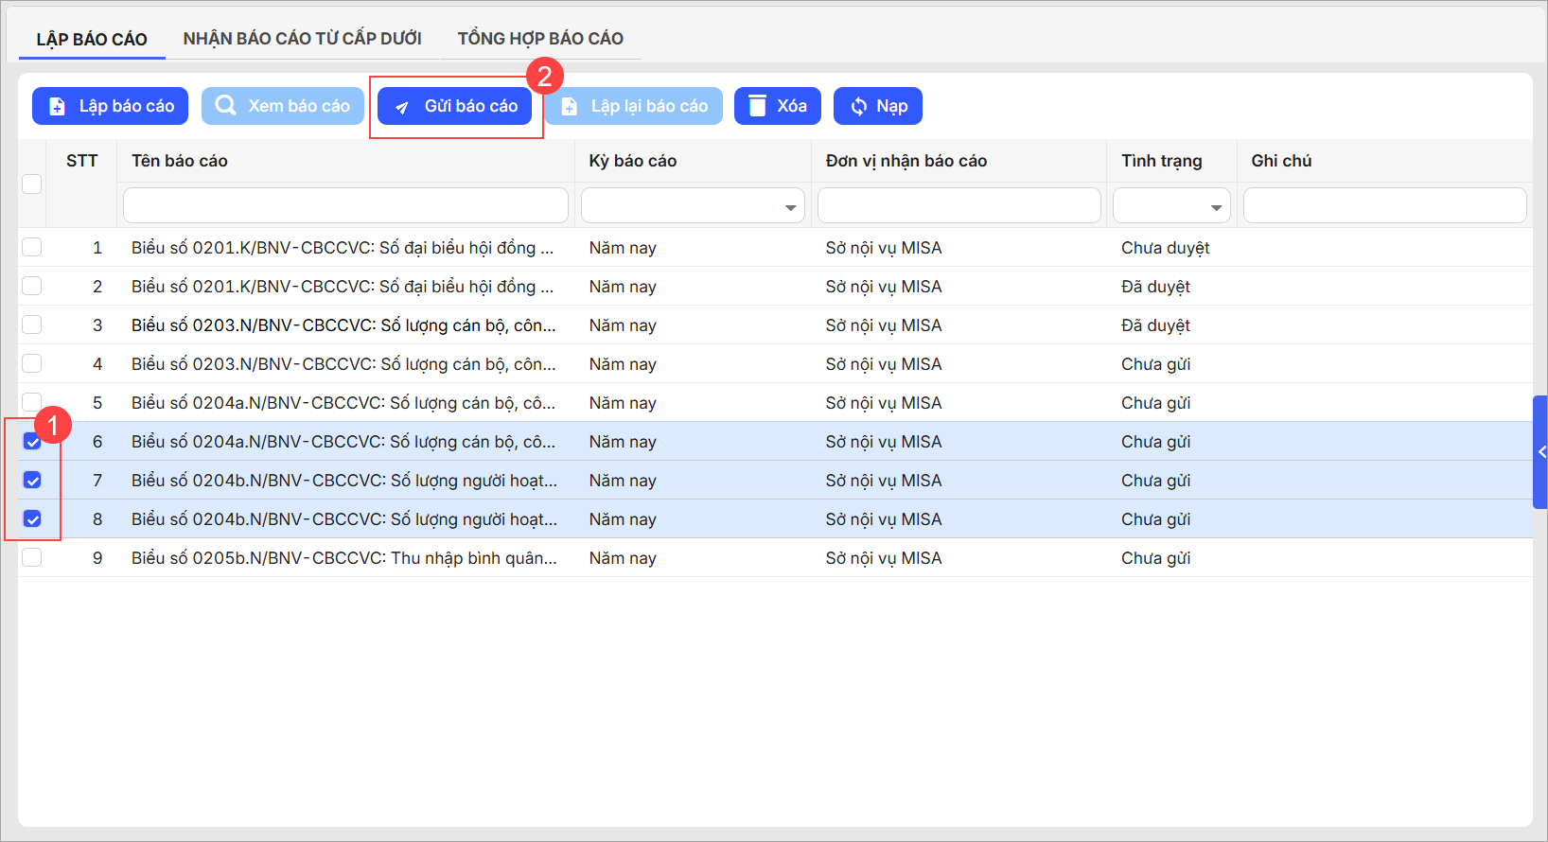Select report row 9 Biểu số 0205b.N
1548x842 pixels.
click(x=343, y=558)
